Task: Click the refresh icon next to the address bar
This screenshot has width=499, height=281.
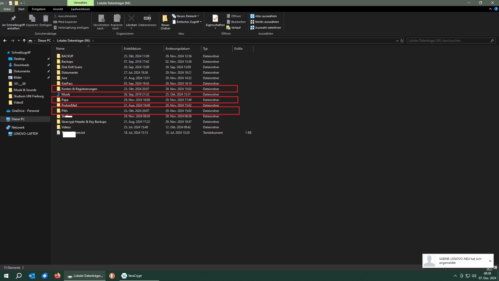Action: coord(402,41)
